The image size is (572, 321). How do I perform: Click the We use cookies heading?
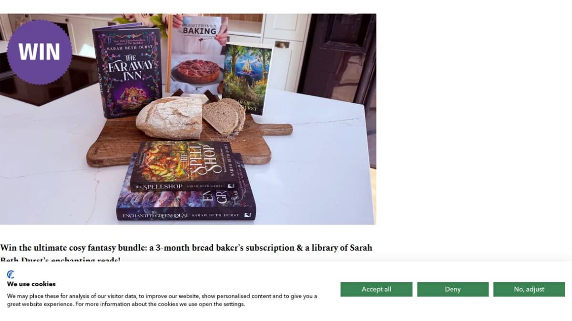pyautogui.click(x=31, y=284)
